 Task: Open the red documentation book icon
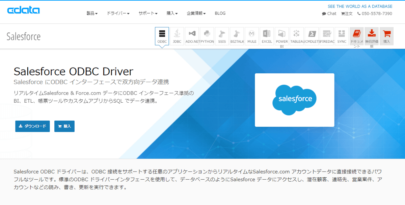click(357, 36)
